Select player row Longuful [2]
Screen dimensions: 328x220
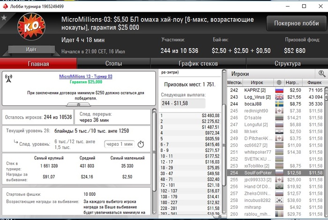(276, 125)
